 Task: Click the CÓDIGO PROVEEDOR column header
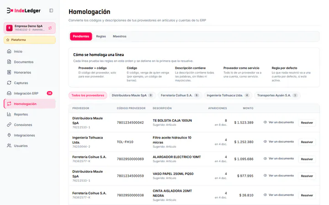click(x=131, y=108)
